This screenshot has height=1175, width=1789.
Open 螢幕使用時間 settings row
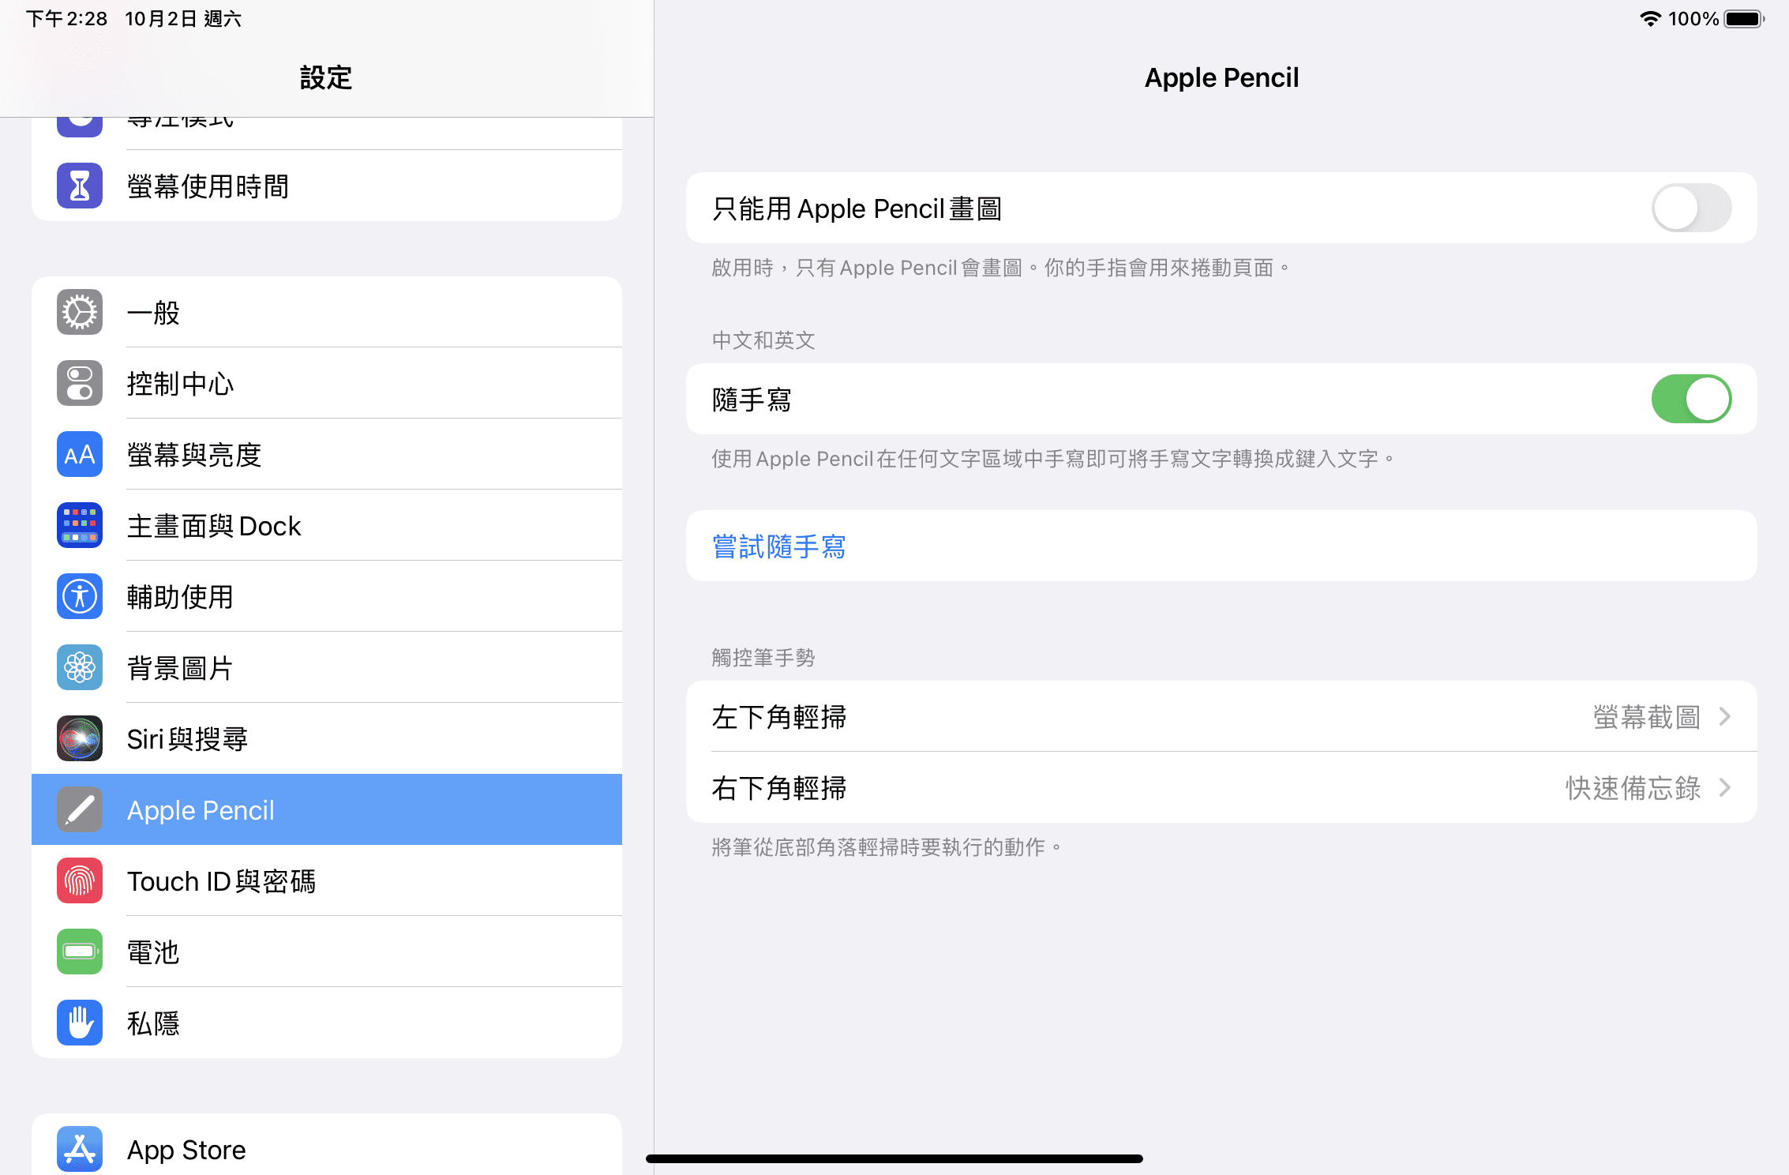[x=327, y=186]
